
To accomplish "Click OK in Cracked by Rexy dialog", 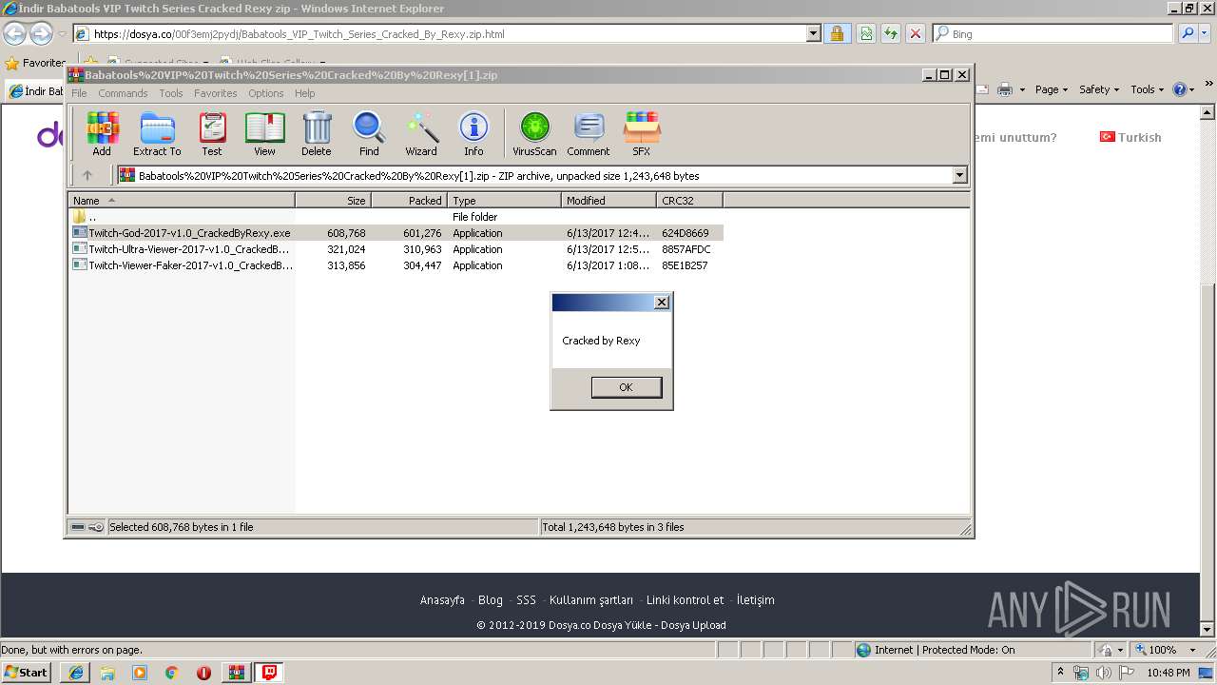I will click(626, 387).
